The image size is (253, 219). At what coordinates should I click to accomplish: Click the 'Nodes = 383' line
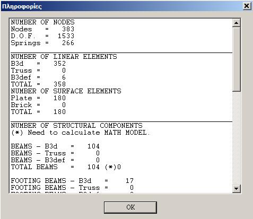point(42,29)
